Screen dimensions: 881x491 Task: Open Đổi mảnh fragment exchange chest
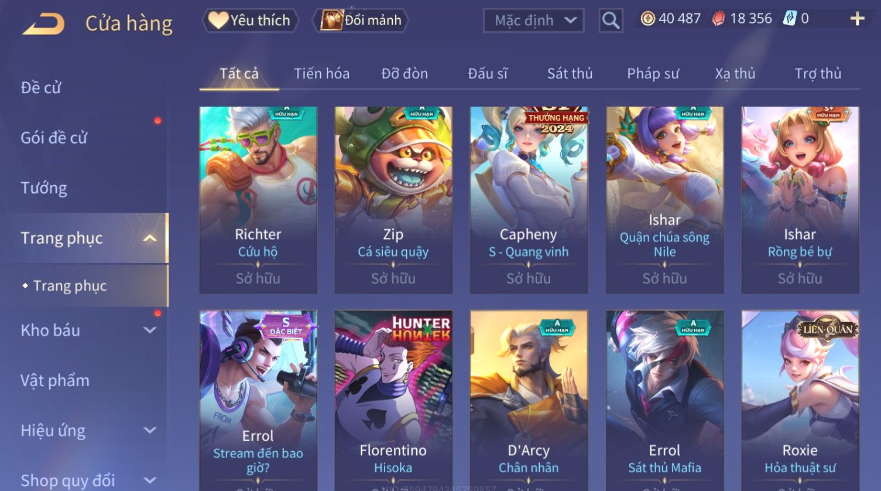coord(361,21)
